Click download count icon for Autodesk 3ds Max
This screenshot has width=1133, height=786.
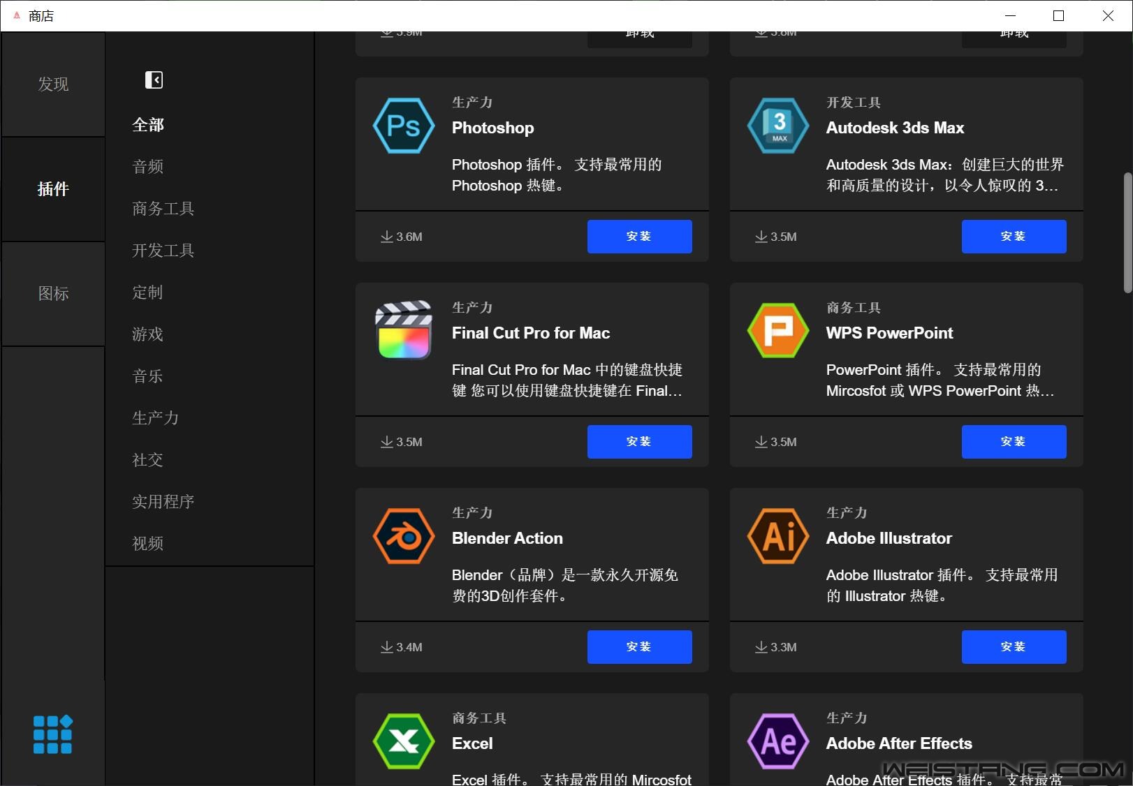[x=761, y=237]
